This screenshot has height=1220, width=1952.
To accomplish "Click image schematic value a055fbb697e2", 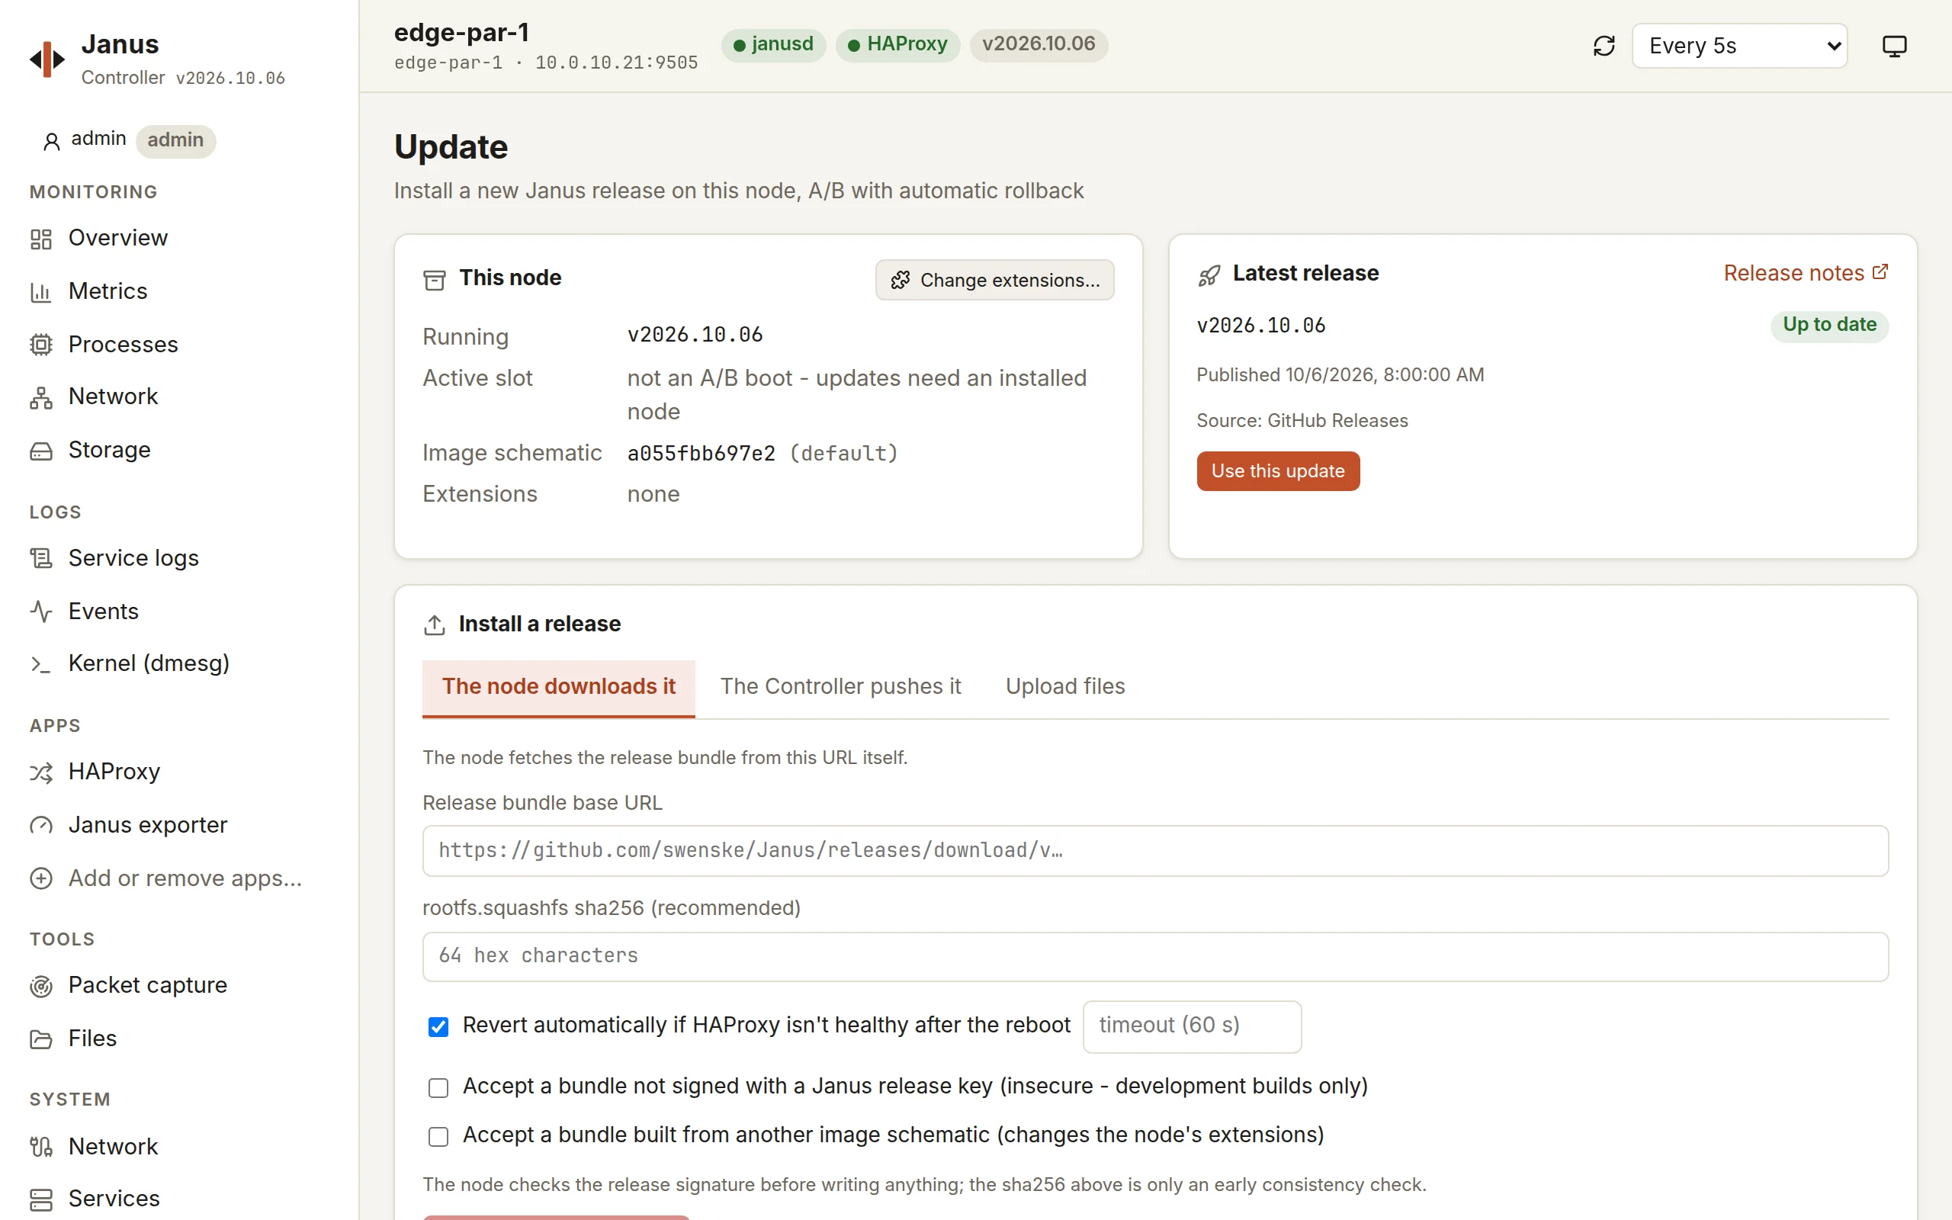I will pyautogui.click(x=701, y=454).
